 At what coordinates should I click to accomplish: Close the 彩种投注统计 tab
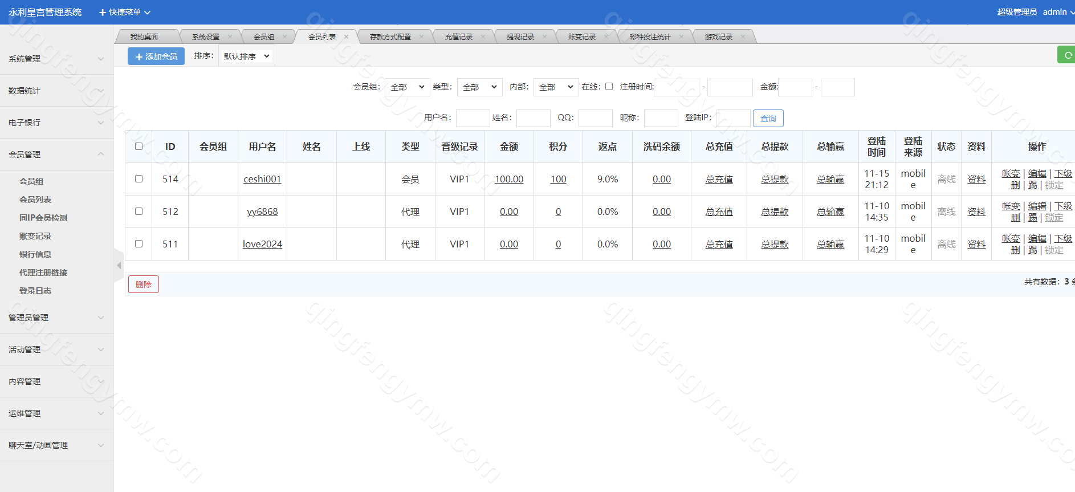point(681,37)
